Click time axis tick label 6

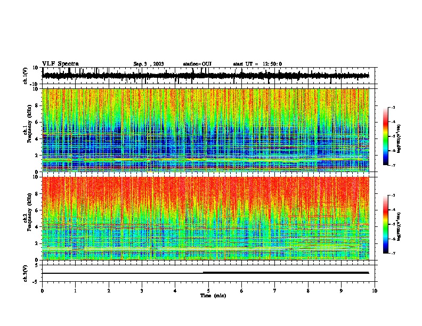[x=242, y=291]
